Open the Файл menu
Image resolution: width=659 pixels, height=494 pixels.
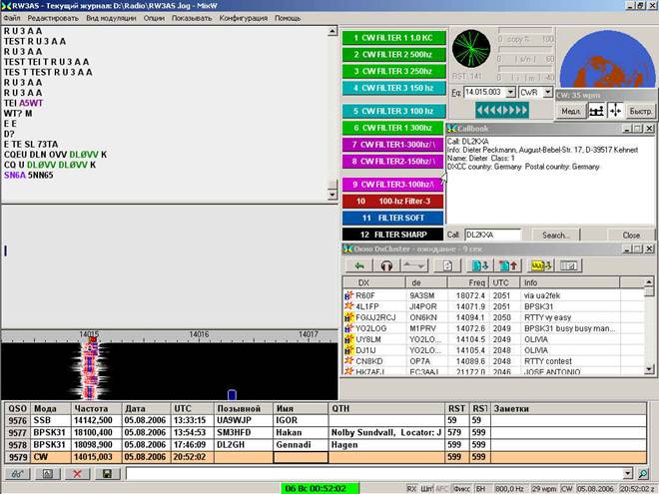(x=12, y=18)
